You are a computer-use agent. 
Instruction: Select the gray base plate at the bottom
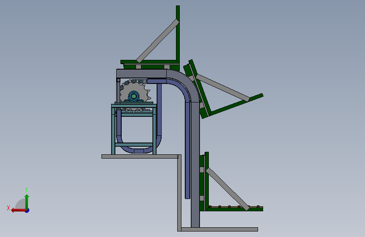(x=219, y=229)
